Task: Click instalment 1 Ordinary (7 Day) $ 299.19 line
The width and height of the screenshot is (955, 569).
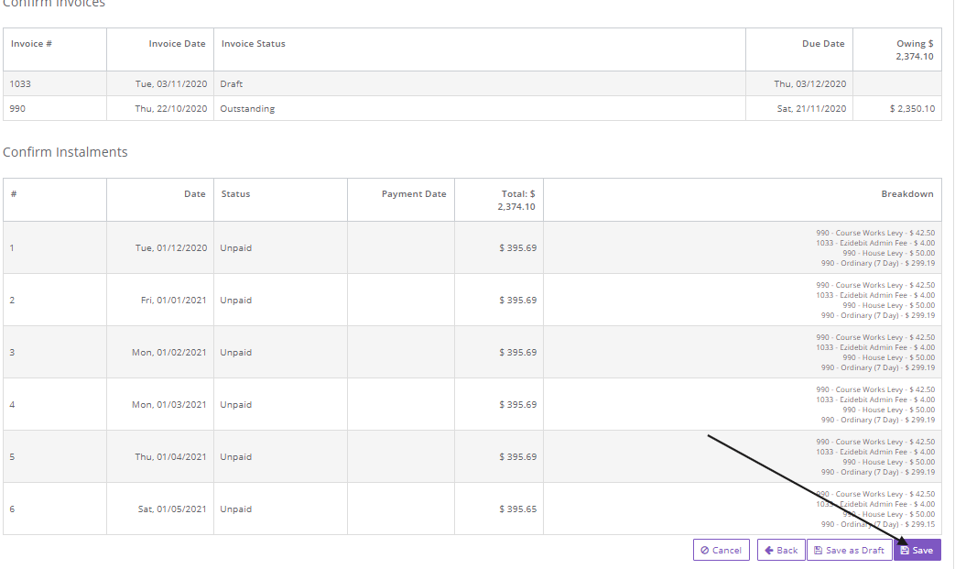Action: pyautogui.click(x=878, y=264)
